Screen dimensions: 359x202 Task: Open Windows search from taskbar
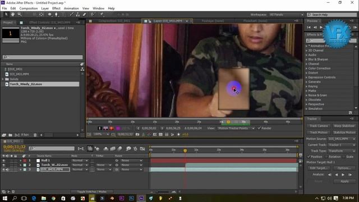click(15, 198)
